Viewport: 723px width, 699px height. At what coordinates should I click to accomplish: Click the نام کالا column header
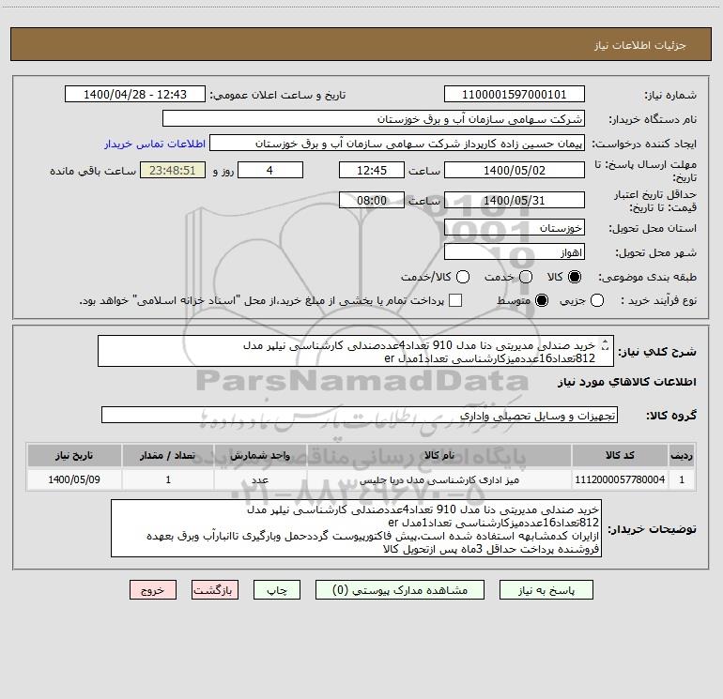click(439, 455)
